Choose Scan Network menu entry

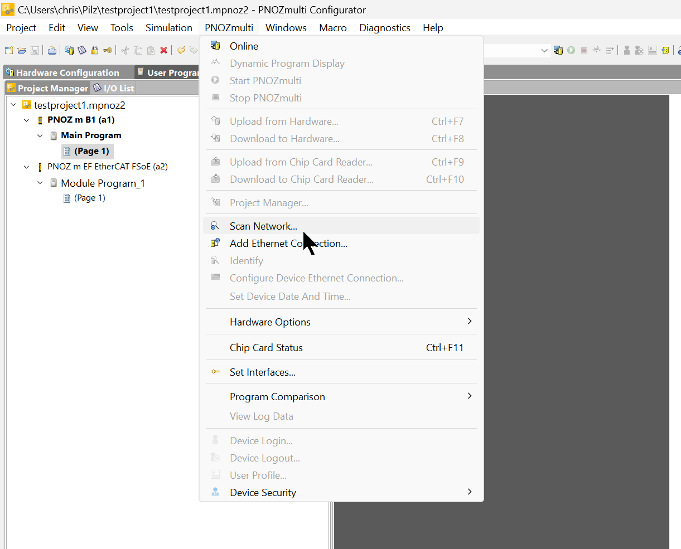(x=341, y=226)
